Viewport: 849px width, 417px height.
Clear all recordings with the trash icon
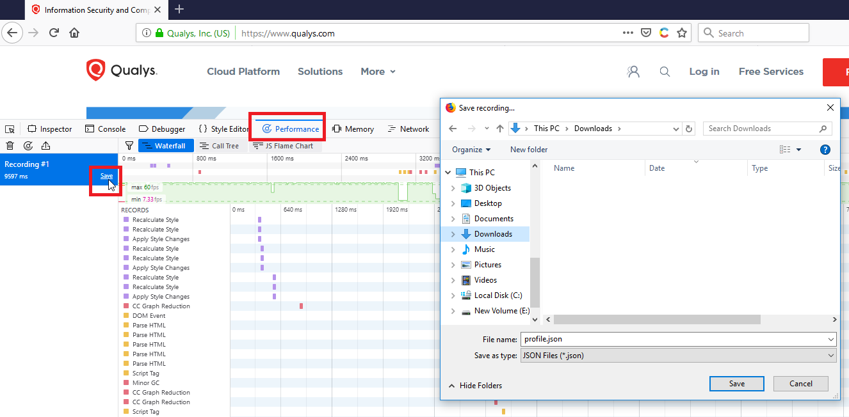[10, 146]
